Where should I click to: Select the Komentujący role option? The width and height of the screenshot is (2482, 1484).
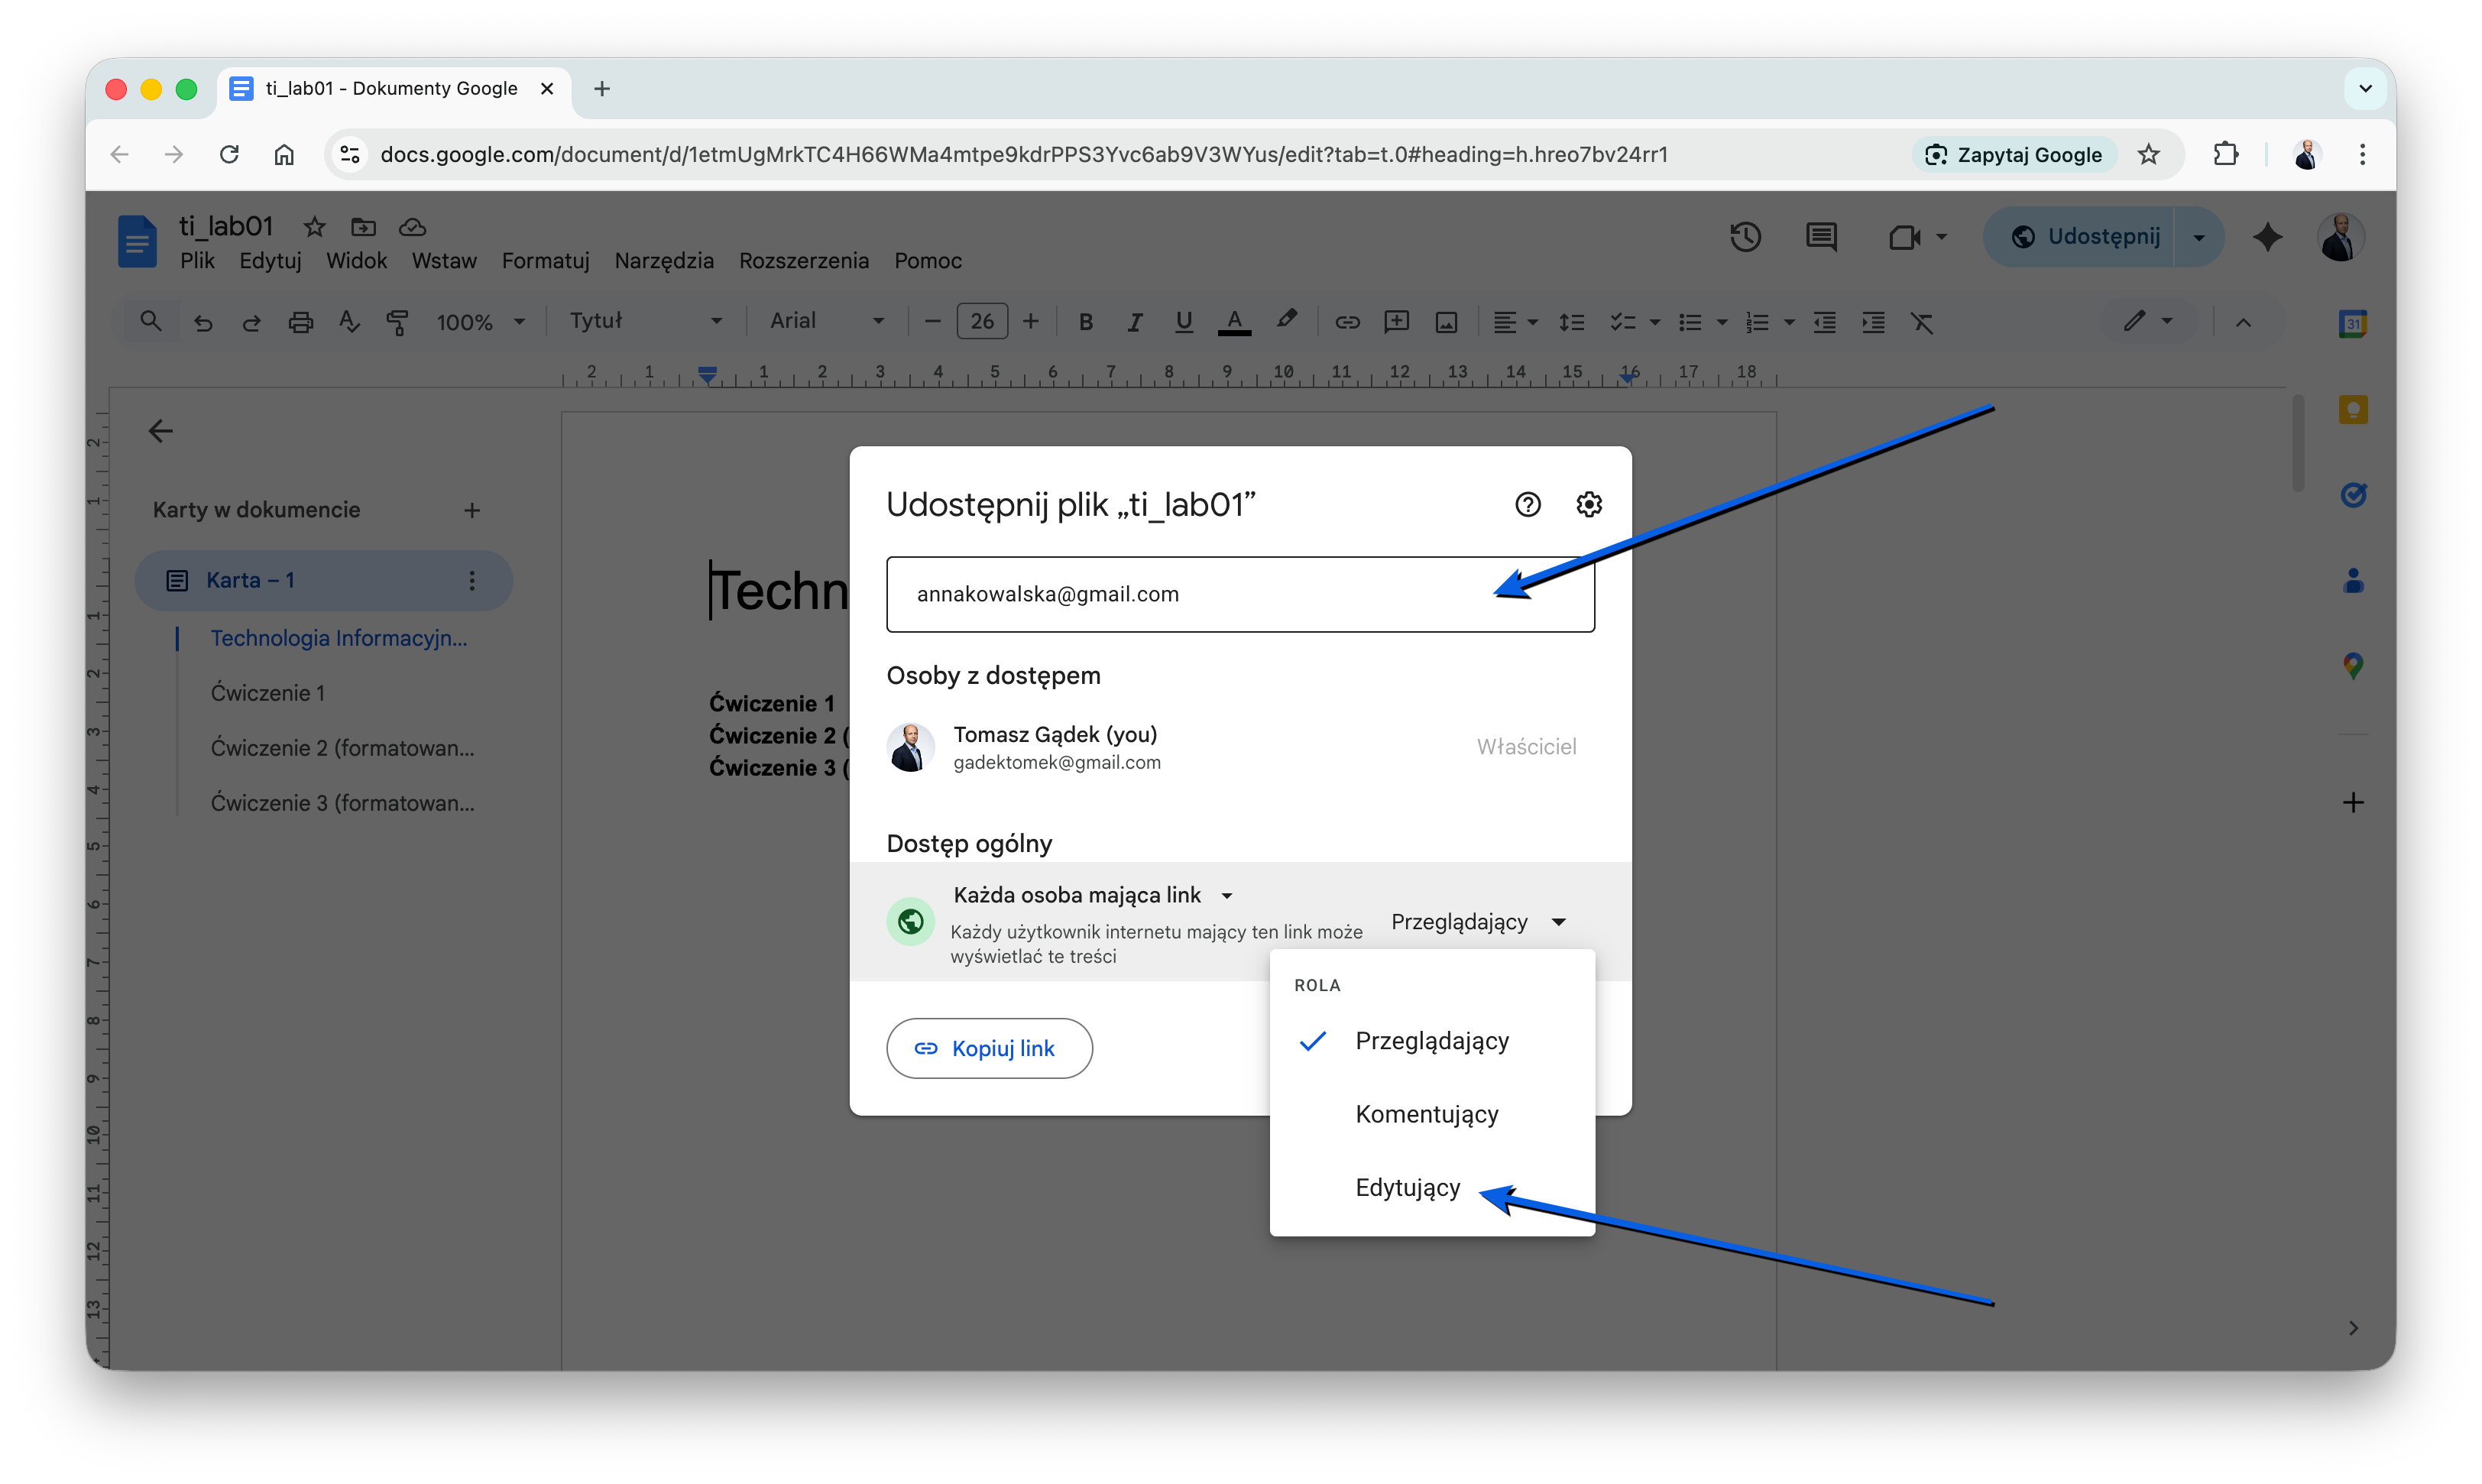[1426, 1114]
